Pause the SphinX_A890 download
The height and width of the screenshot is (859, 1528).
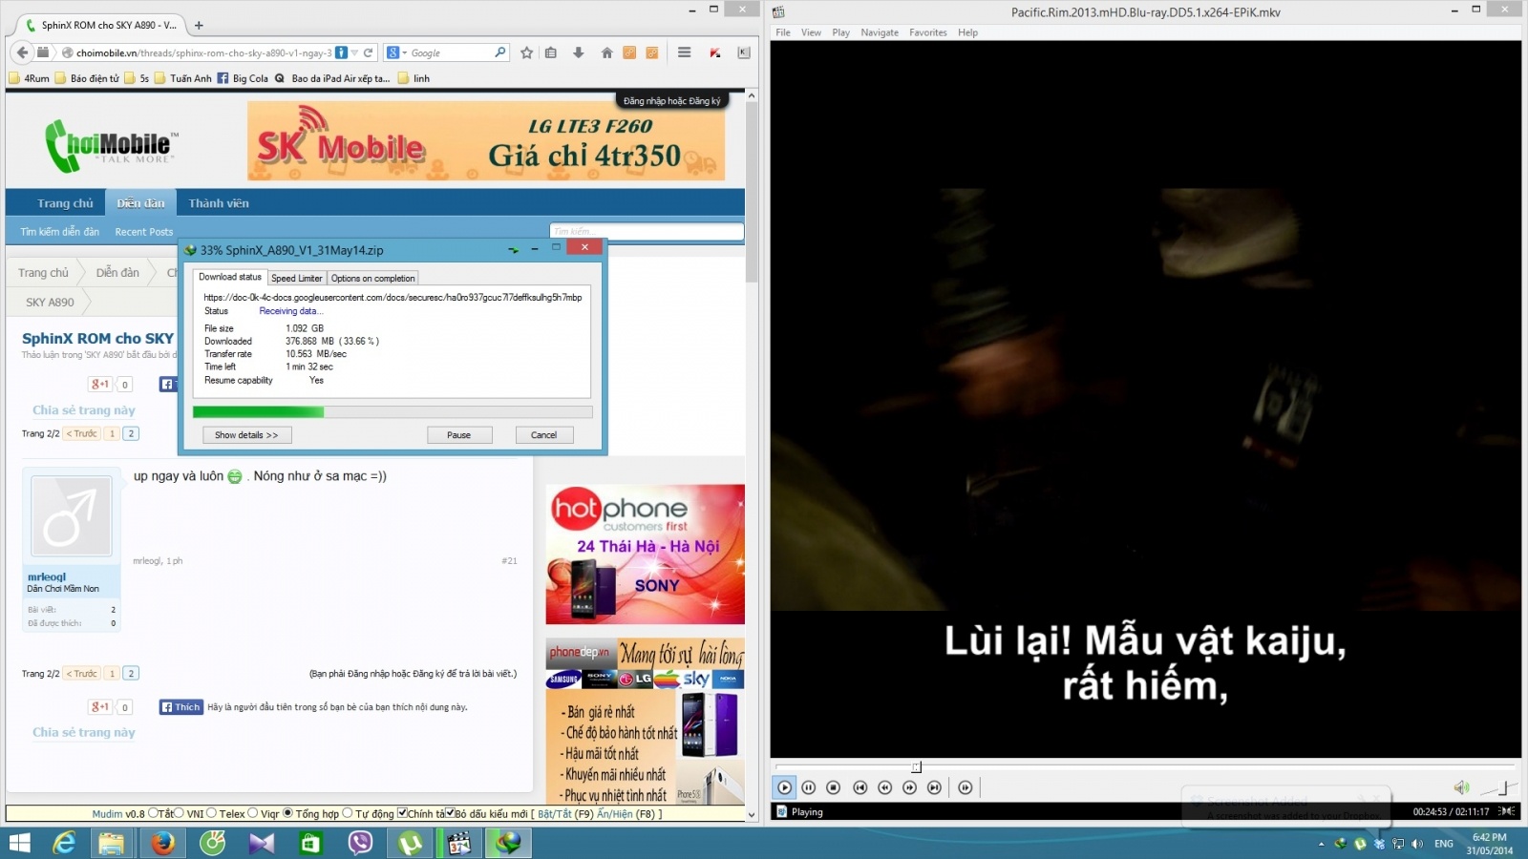coord(458,435)
